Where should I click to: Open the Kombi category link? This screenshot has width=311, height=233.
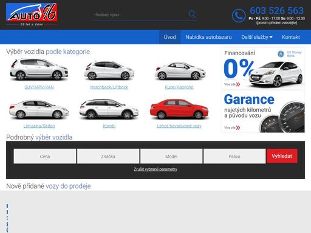tap(109, 126)
